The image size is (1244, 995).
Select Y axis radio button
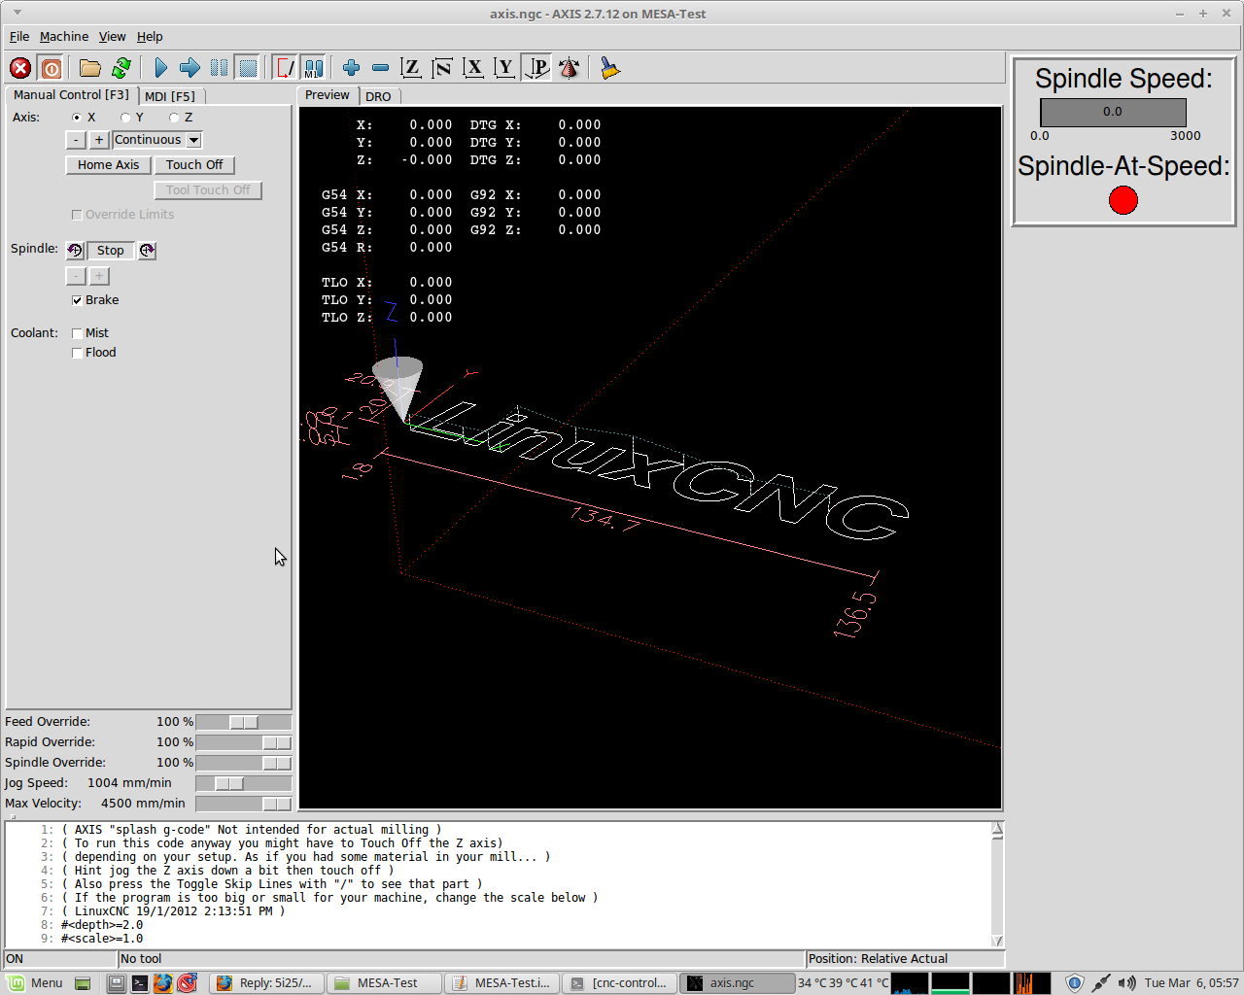click(x=125, y=118)
